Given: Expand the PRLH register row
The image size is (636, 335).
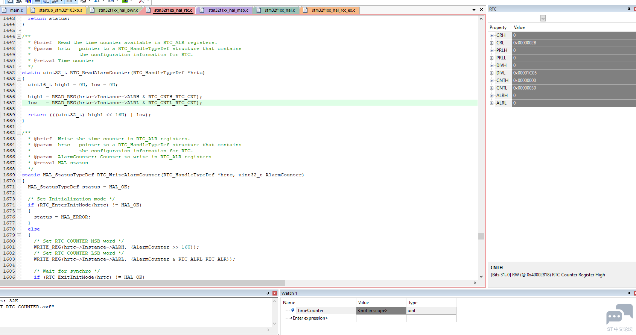Looking at the screenshot, I should [491, 50].
